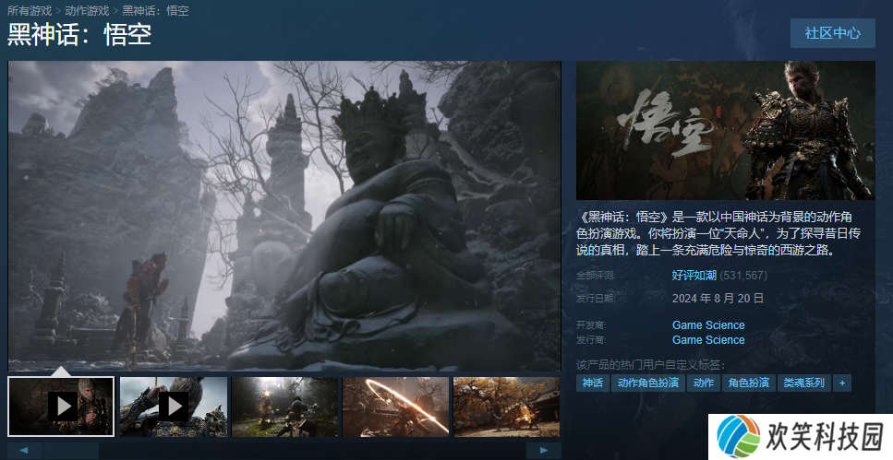Open the 动作角色扮演 tag
The image size is (893, 460).
[648, 383]
